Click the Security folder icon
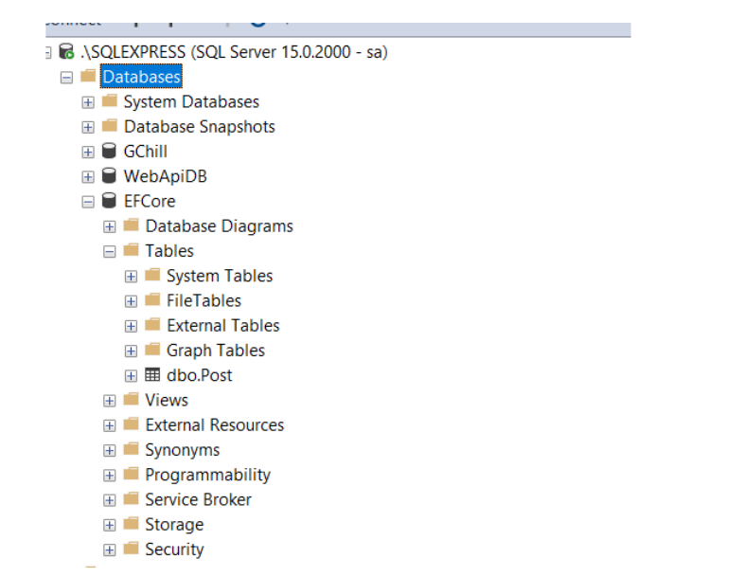 (x=131, y=548)
